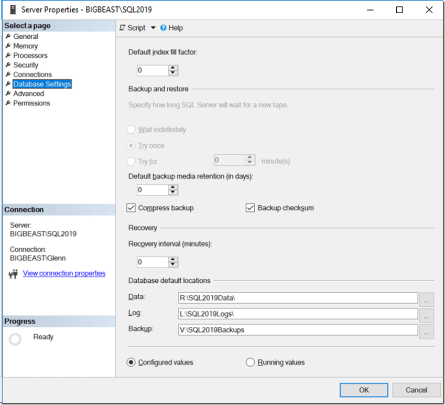Increase the recovery interval minutes
445x405 pixels.
[x=173, y=260]
